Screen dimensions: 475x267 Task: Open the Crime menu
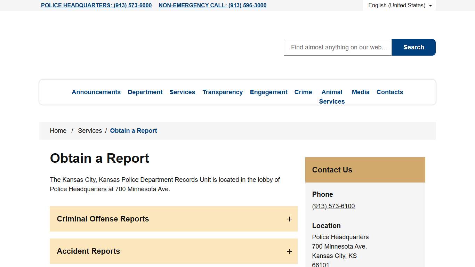click(303, 92)
